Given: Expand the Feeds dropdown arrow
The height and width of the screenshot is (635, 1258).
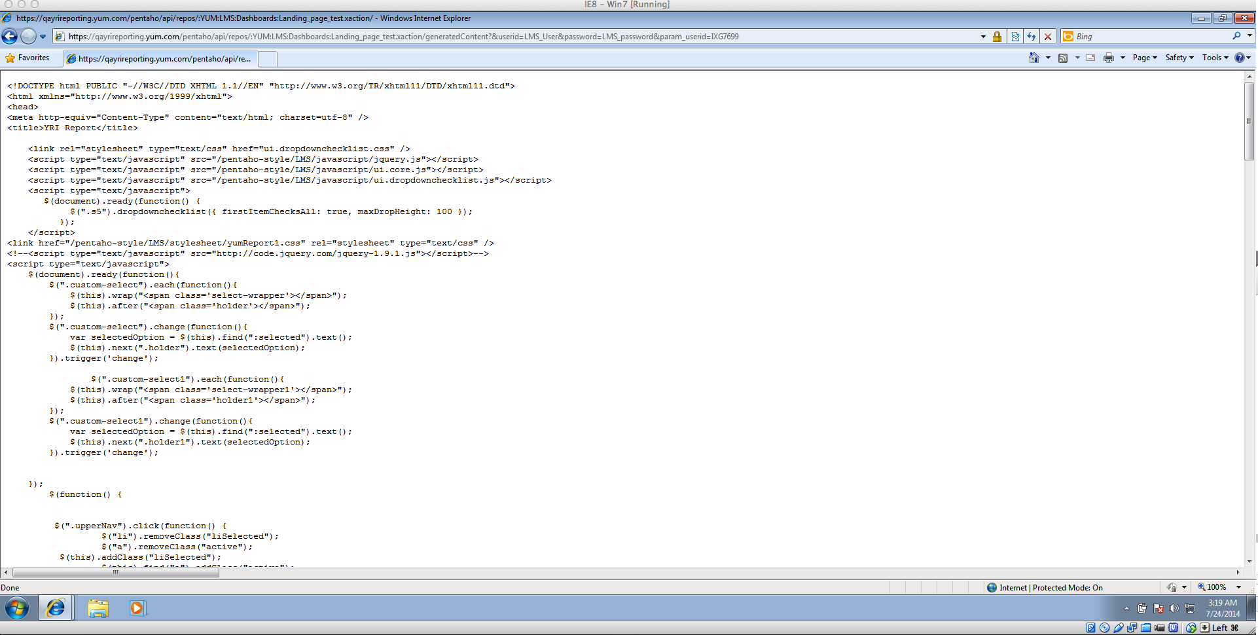Looking at the screenshot, I should click(x=1077, y=58).
